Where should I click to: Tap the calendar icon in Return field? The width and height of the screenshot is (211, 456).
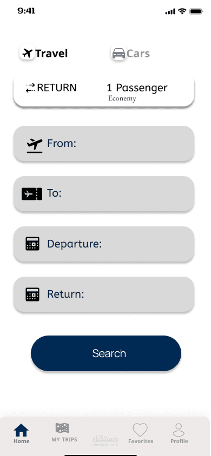click(x=32, y=294)
